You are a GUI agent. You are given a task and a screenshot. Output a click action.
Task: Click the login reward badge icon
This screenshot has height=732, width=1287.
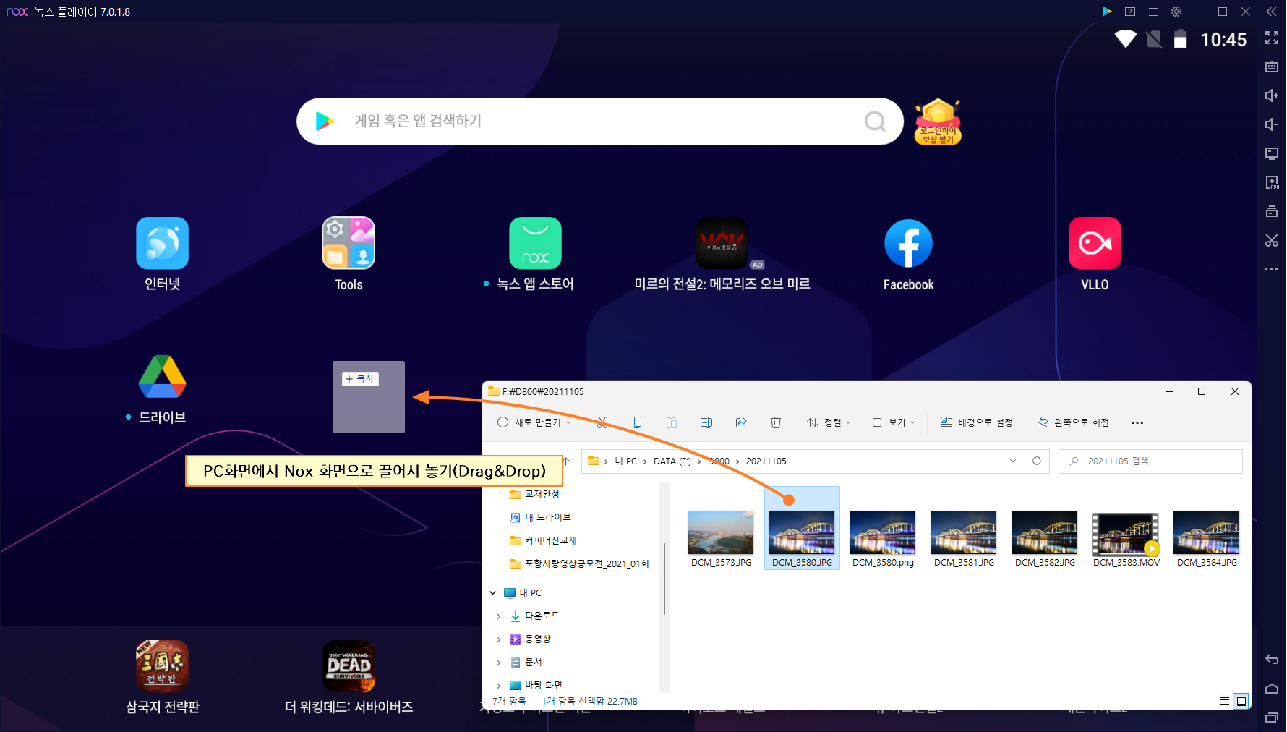coord(938,122)
